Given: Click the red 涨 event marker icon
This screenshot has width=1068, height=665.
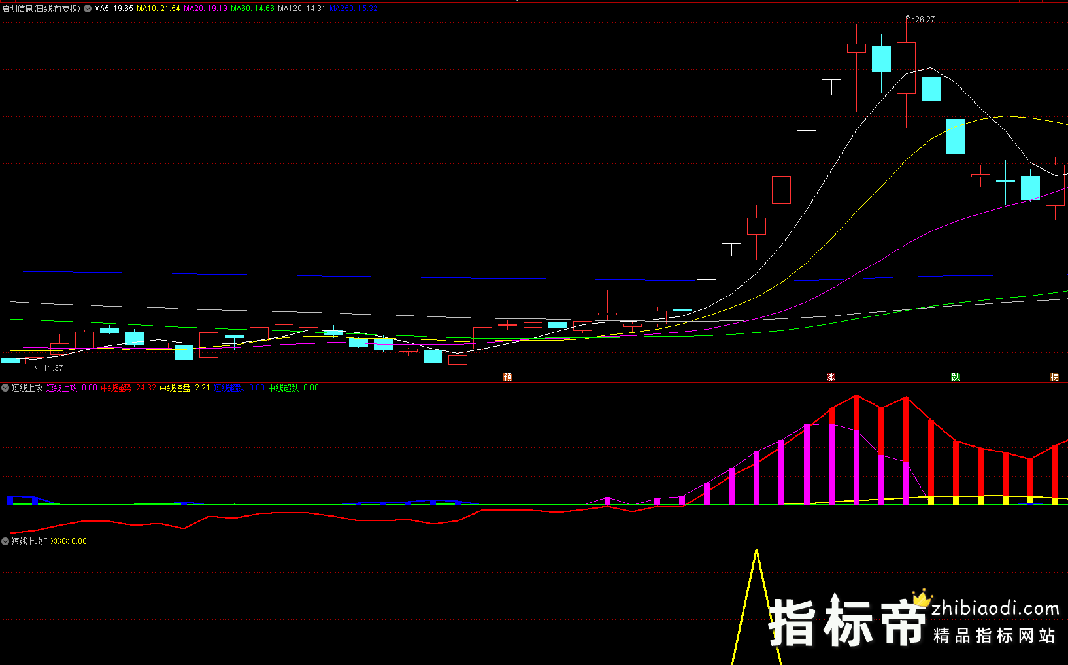Looking at the screenshot, I should click(x=831, y=377).
